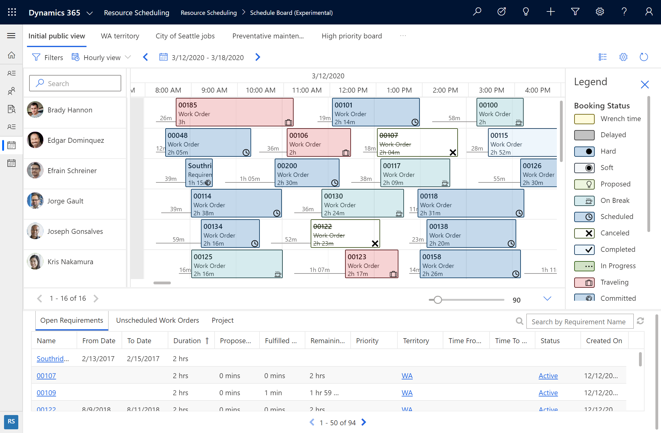Click the board settings gear icon
This screenshot has height=433, width=661.
click(x=623, y=57)
